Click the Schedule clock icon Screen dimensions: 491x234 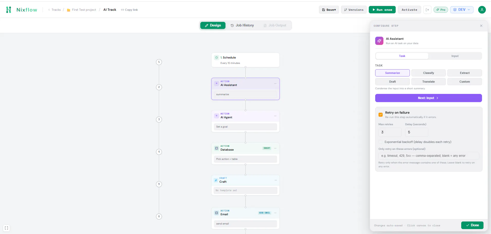(216, 58)
